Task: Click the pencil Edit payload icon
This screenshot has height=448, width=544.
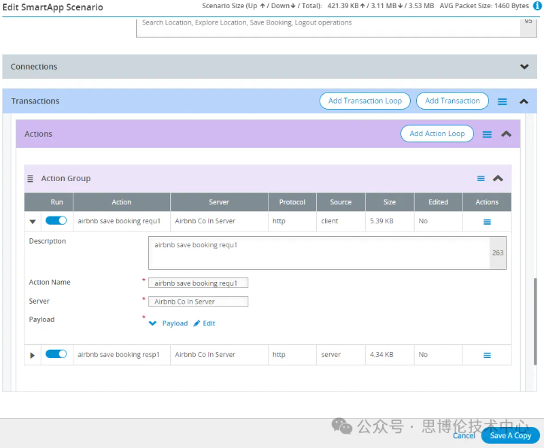Action: pos(197,323)
